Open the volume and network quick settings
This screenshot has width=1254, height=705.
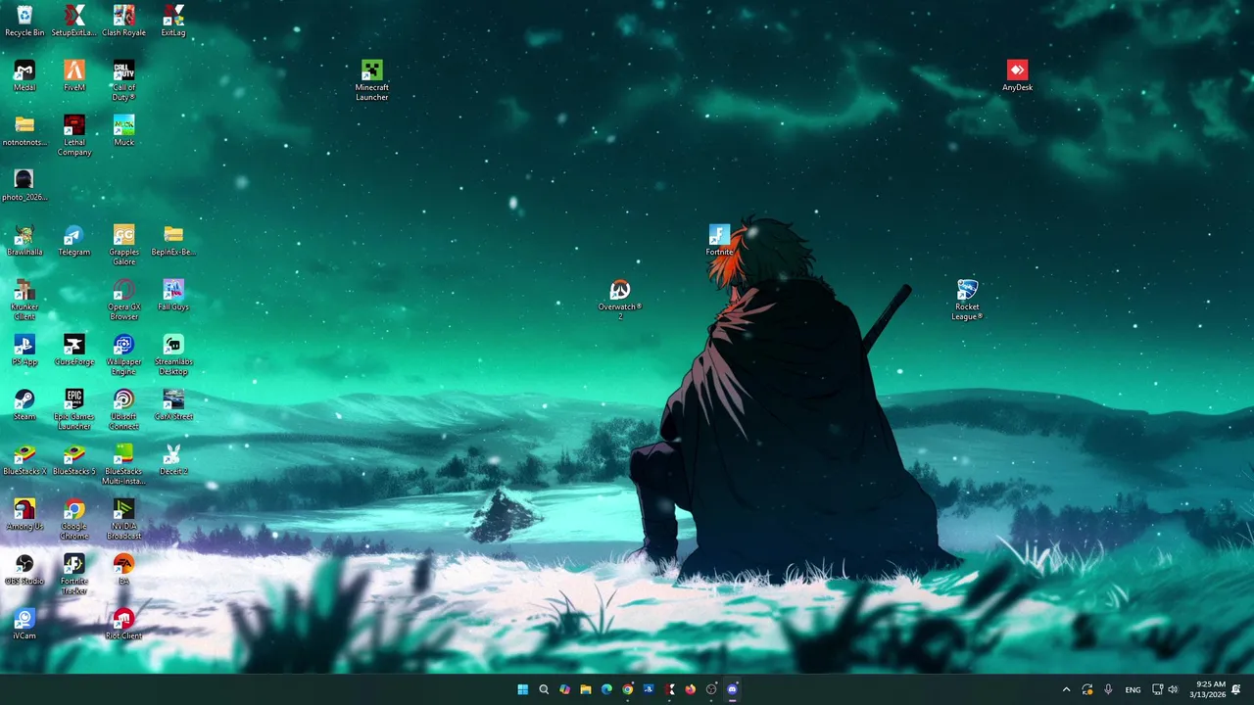(x=1165, y=689)
